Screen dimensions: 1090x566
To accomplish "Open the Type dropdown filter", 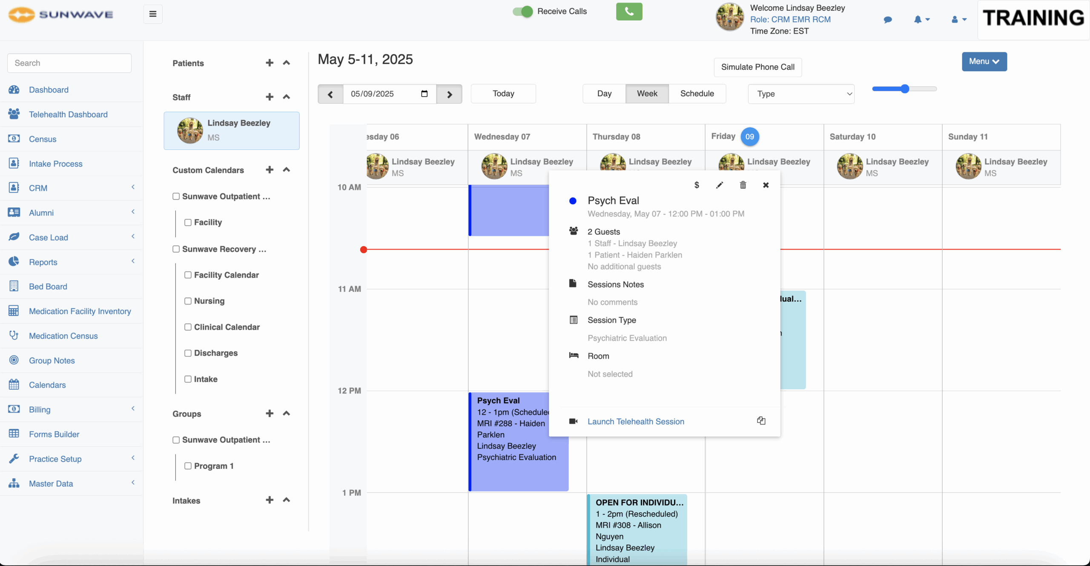I will point(801,94).
